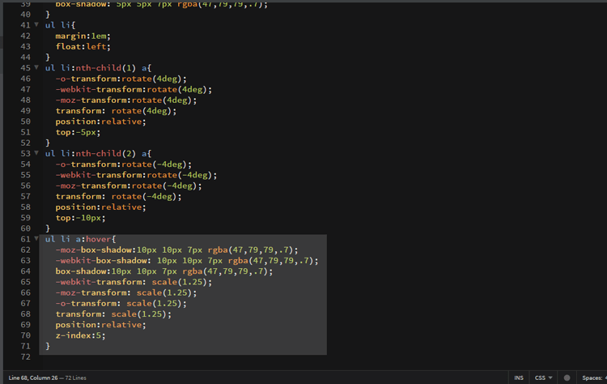Click 'position:relative;' on line 69
The height and width of the screenshot is (384, 607).
click(x=100, y=325)
